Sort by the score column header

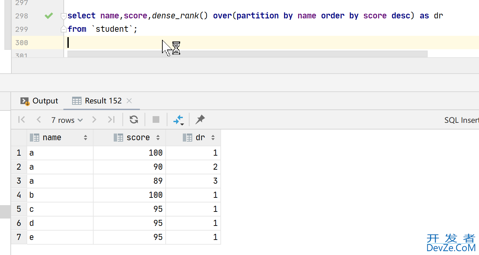click(x=129, y=138)
